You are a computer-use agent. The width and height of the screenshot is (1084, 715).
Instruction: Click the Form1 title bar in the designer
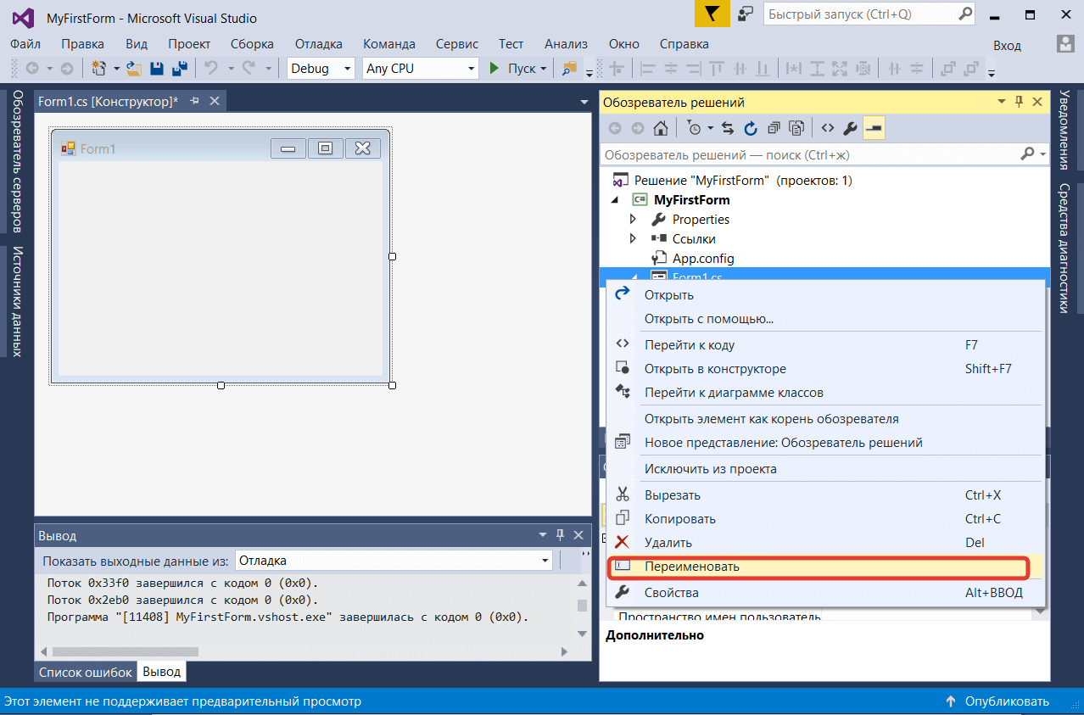pos(221,148)
